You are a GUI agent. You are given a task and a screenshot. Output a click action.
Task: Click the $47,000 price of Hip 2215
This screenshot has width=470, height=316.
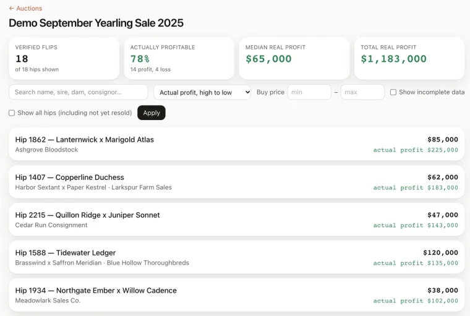coord(443,215)
